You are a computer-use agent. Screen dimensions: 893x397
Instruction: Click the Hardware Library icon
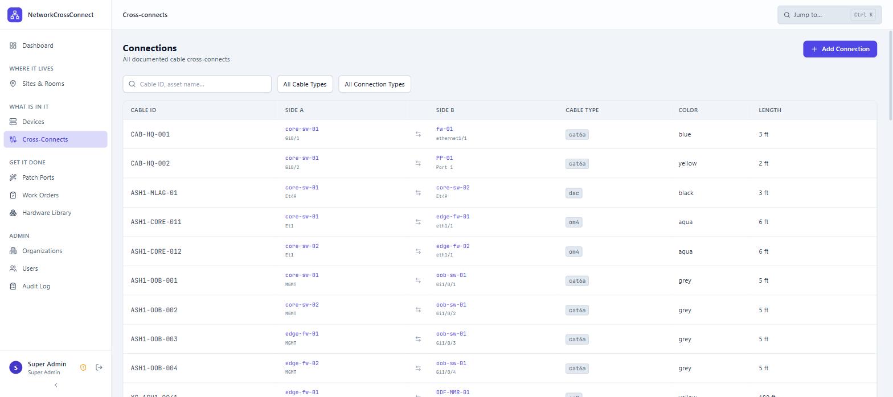[13, 213]
